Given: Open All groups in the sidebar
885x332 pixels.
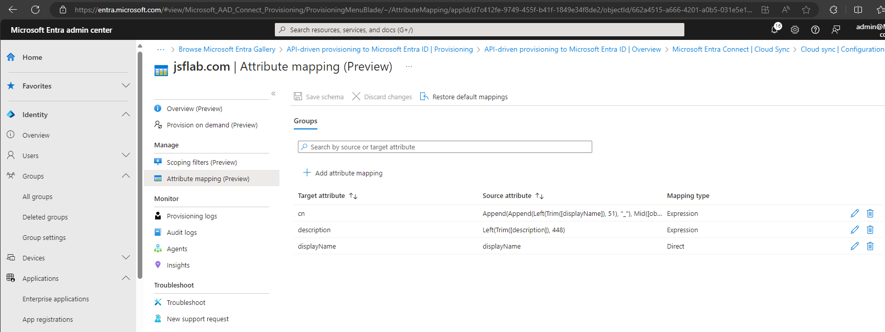Looking at the screenshot, I should [x=37, y=196].
